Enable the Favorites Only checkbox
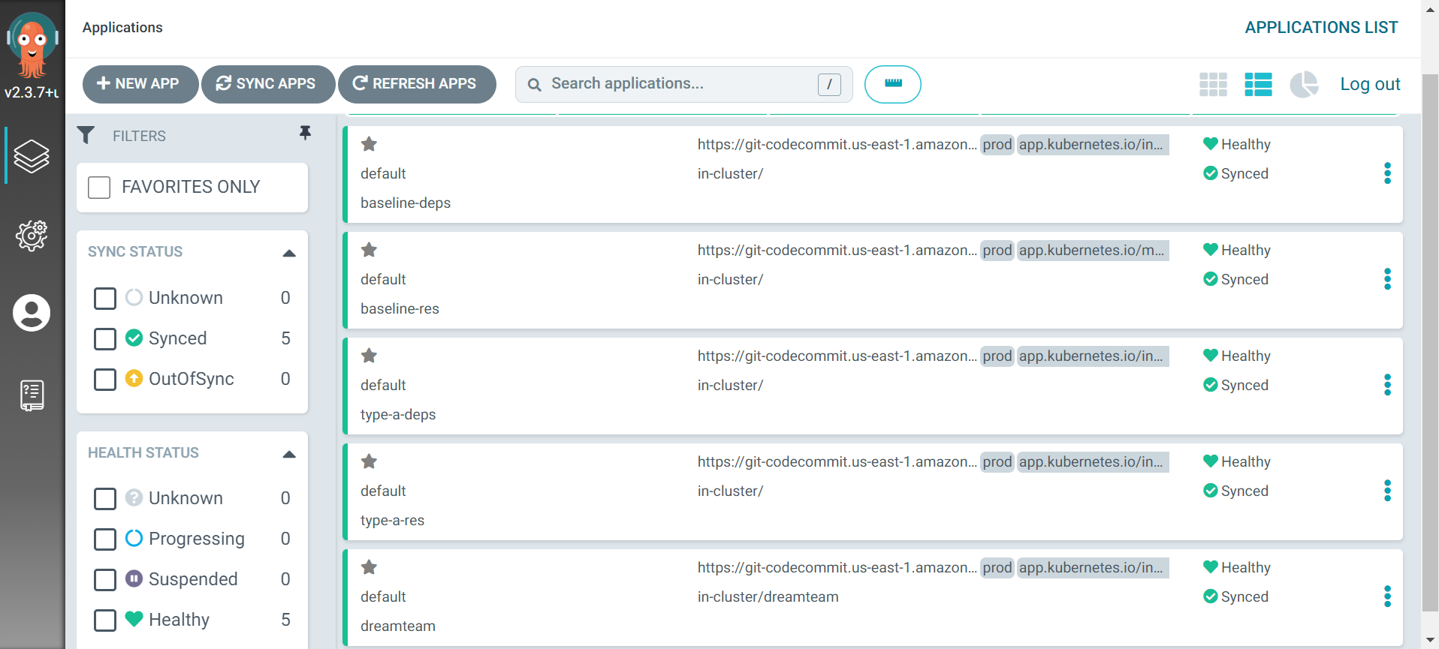 pyautogui.click(x=99, y=187)
